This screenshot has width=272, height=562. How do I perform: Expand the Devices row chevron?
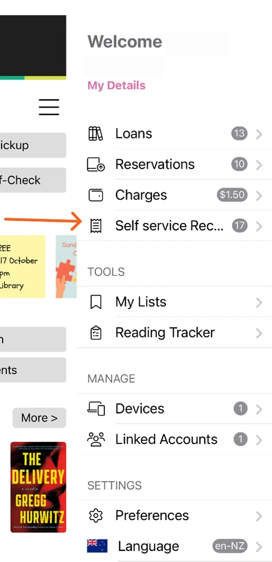[259, 409]
